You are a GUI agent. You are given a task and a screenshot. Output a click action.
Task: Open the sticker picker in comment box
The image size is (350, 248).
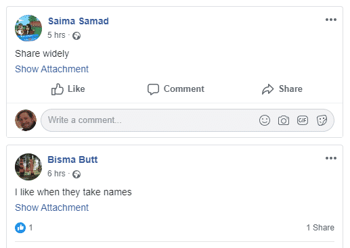click(x=322, y=120)
